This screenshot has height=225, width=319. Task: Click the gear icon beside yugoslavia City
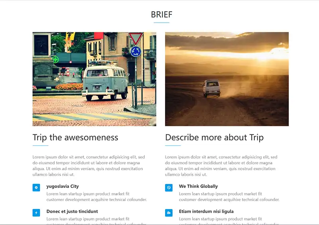36,187
